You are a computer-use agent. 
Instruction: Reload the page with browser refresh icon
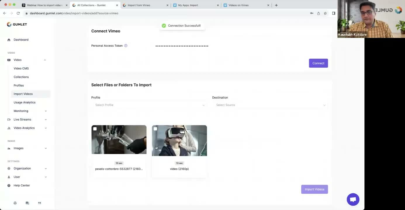tap(18, 13)
